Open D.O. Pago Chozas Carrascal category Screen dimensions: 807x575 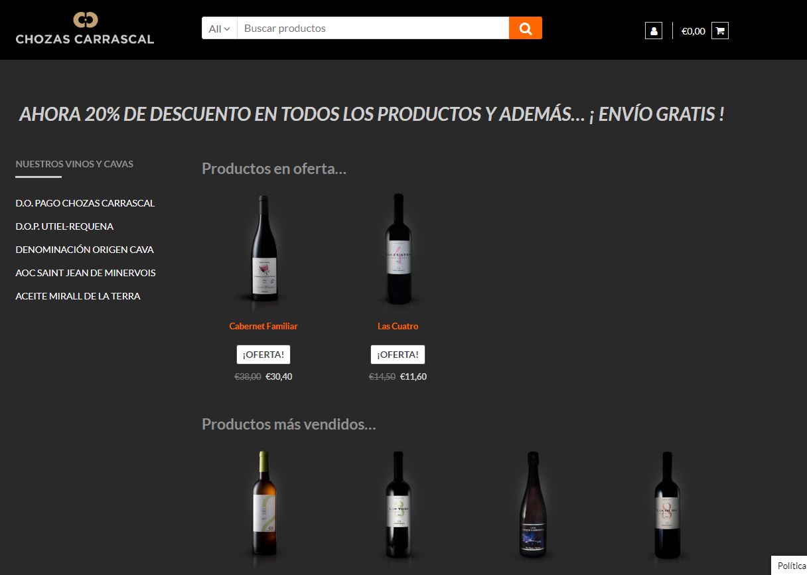point(85,203)
